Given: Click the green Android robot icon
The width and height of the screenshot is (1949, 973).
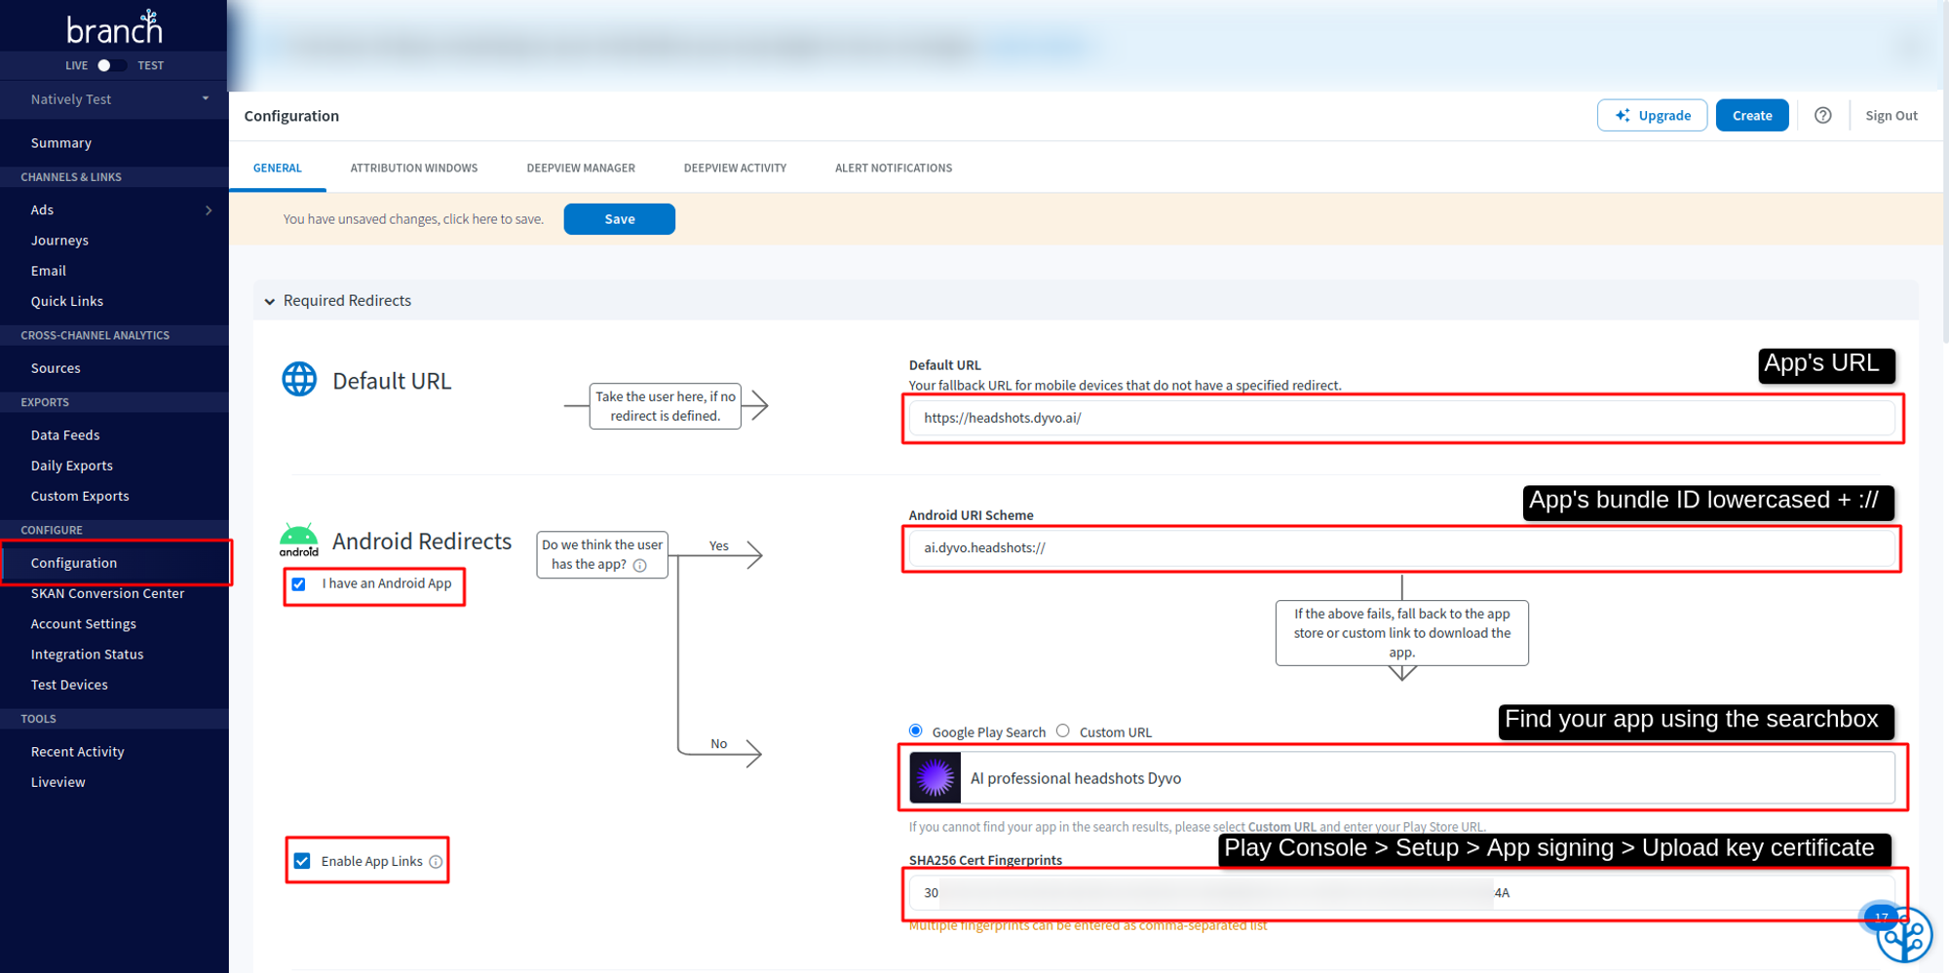Looking at the screenshot, I should [x=299, y=538].
